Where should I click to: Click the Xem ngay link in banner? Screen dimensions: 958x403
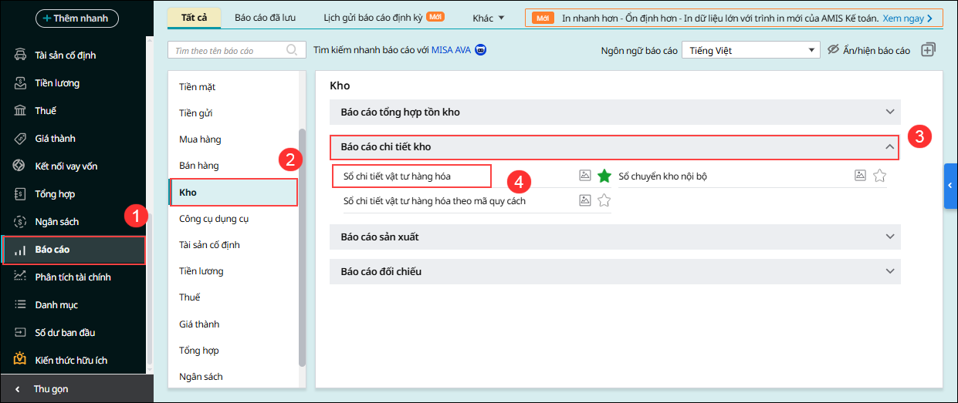[908, 18]
